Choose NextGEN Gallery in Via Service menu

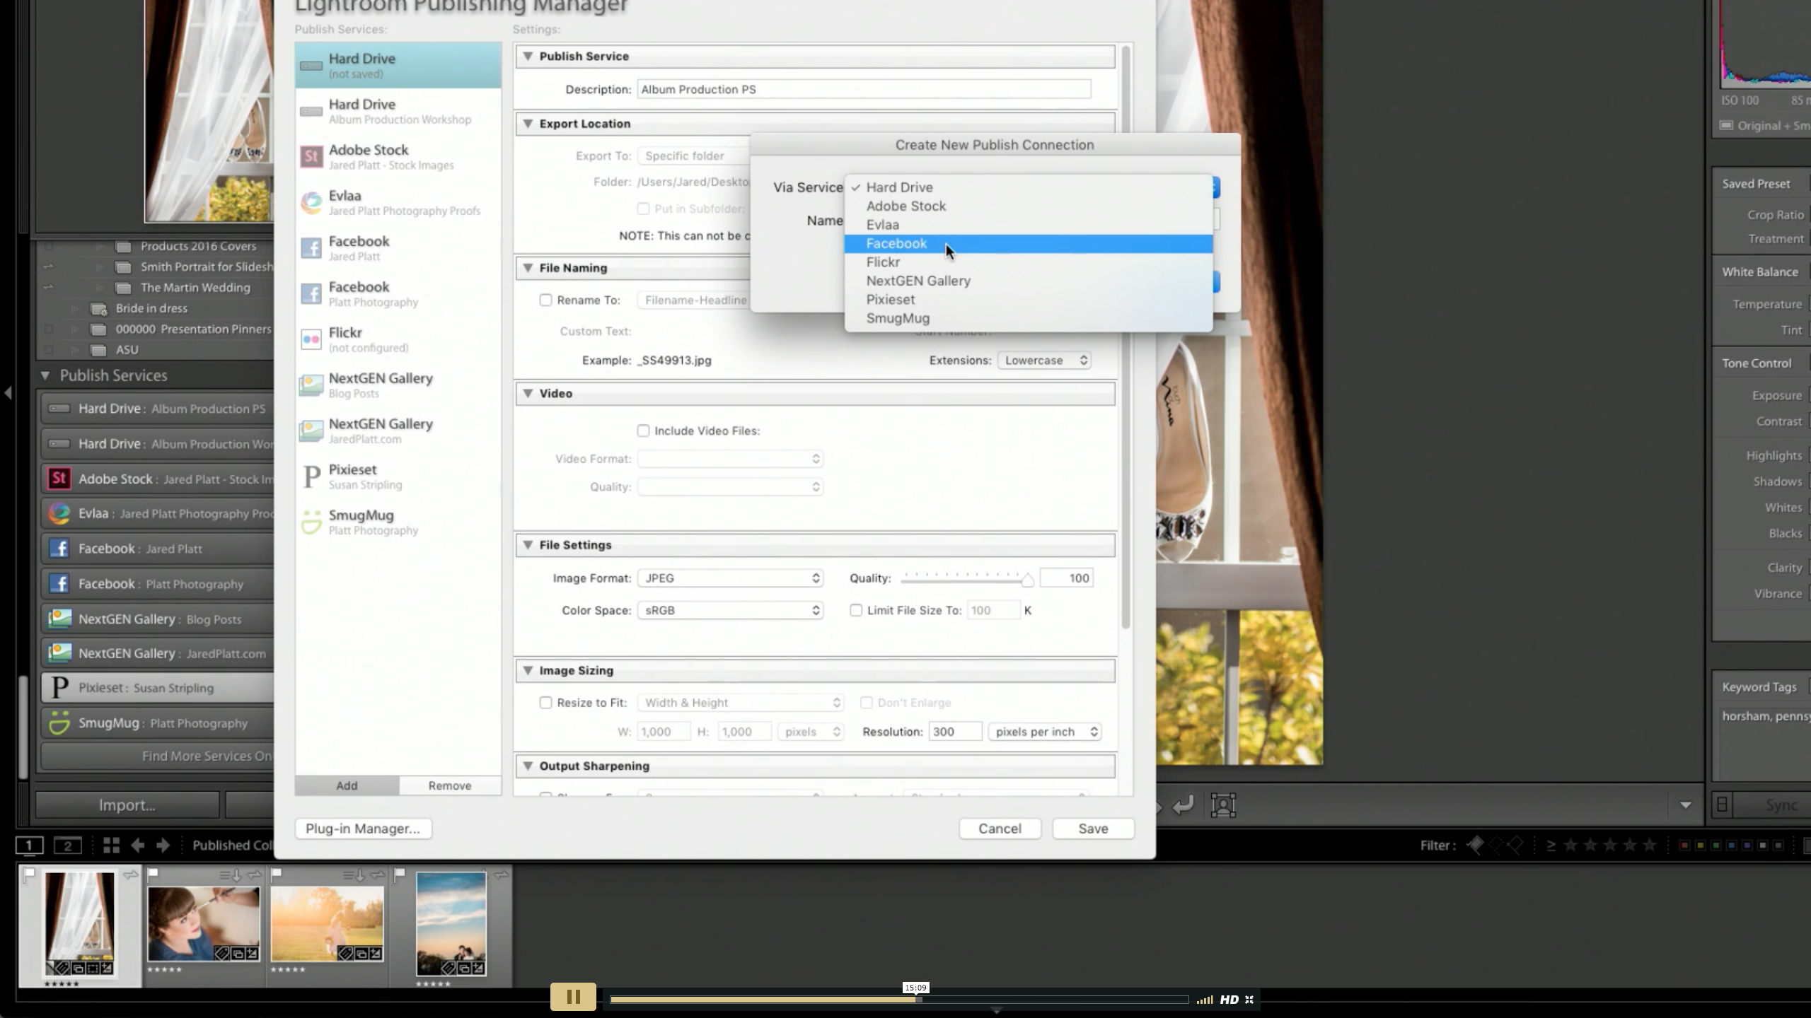[x=1028, y=281]
